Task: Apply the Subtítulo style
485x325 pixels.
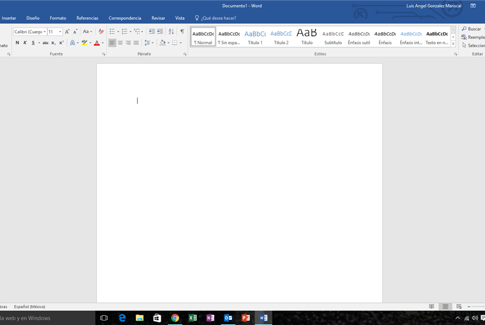Action: (x=333, y=37)
